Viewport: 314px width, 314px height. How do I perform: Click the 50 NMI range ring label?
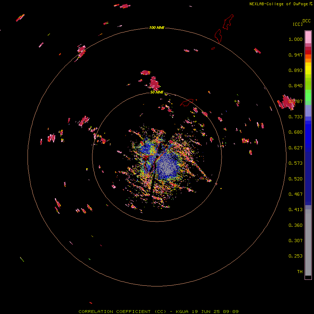pos(157,92)
